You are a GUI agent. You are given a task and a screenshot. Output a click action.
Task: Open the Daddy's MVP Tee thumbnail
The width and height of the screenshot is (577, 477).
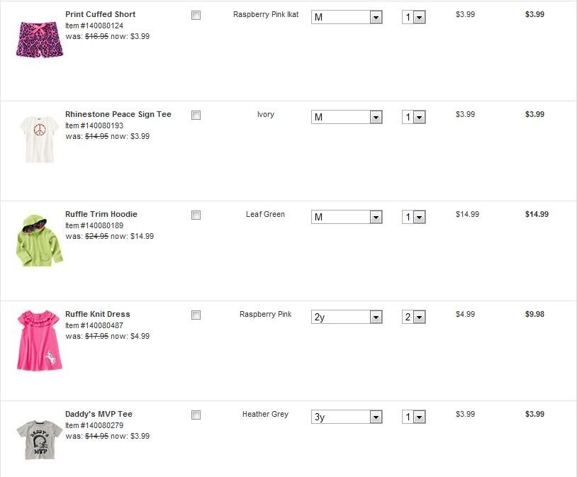pos(40,439)
